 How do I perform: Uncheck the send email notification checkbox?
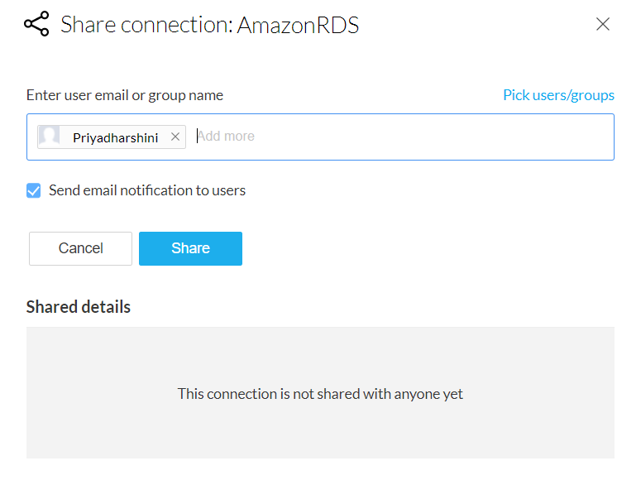tap(34, 191)
